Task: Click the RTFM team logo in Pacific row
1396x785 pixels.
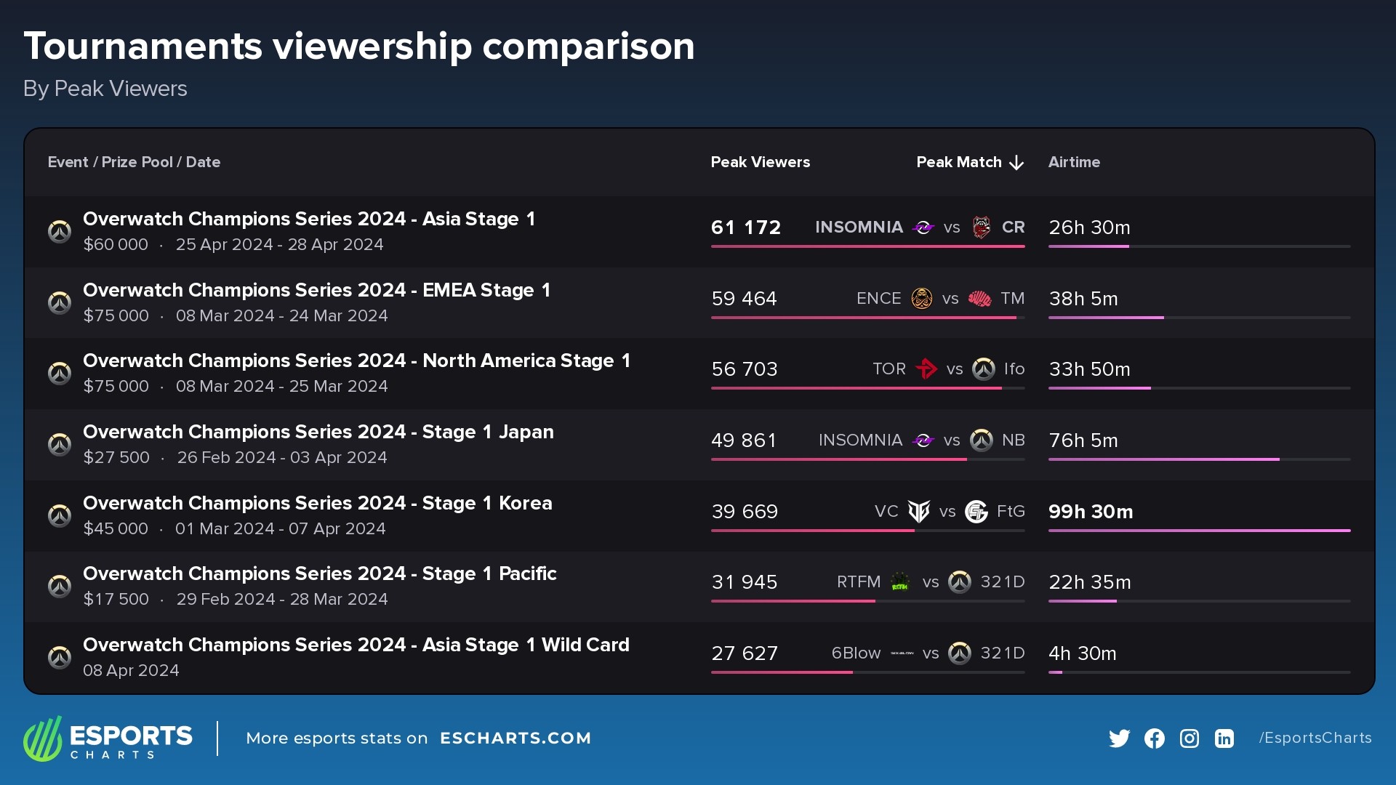Action: [899, 582]
